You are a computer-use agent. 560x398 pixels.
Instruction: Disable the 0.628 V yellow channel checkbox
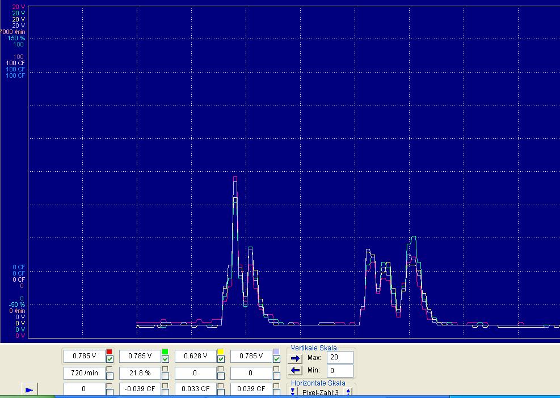click(x=221, y=359)
